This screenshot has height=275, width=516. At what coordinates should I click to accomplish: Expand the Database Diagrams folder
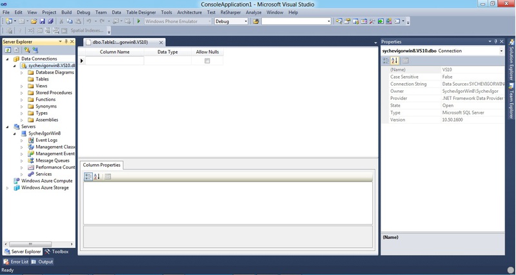[x=22, y=73]
